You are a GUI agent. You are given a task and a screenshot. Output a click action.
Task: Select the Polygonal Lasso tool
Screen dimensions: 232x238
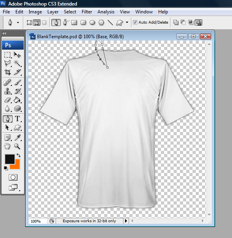7,63
